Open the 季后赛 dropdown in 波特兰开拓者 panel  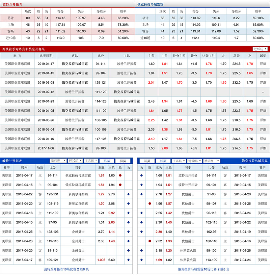pos(58,161)
